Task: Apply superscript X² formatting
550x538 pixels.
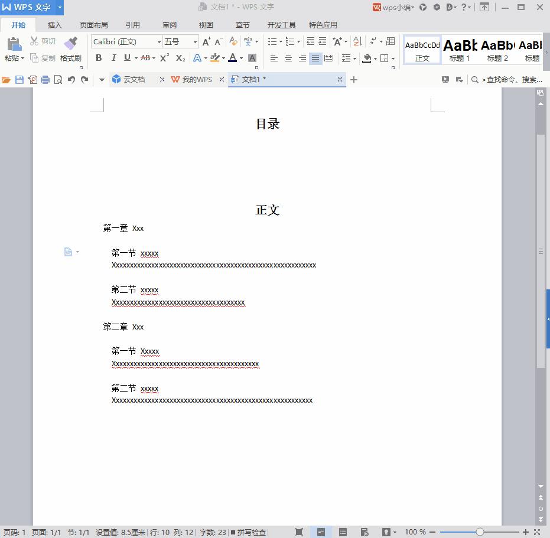Action: [164, 58]
